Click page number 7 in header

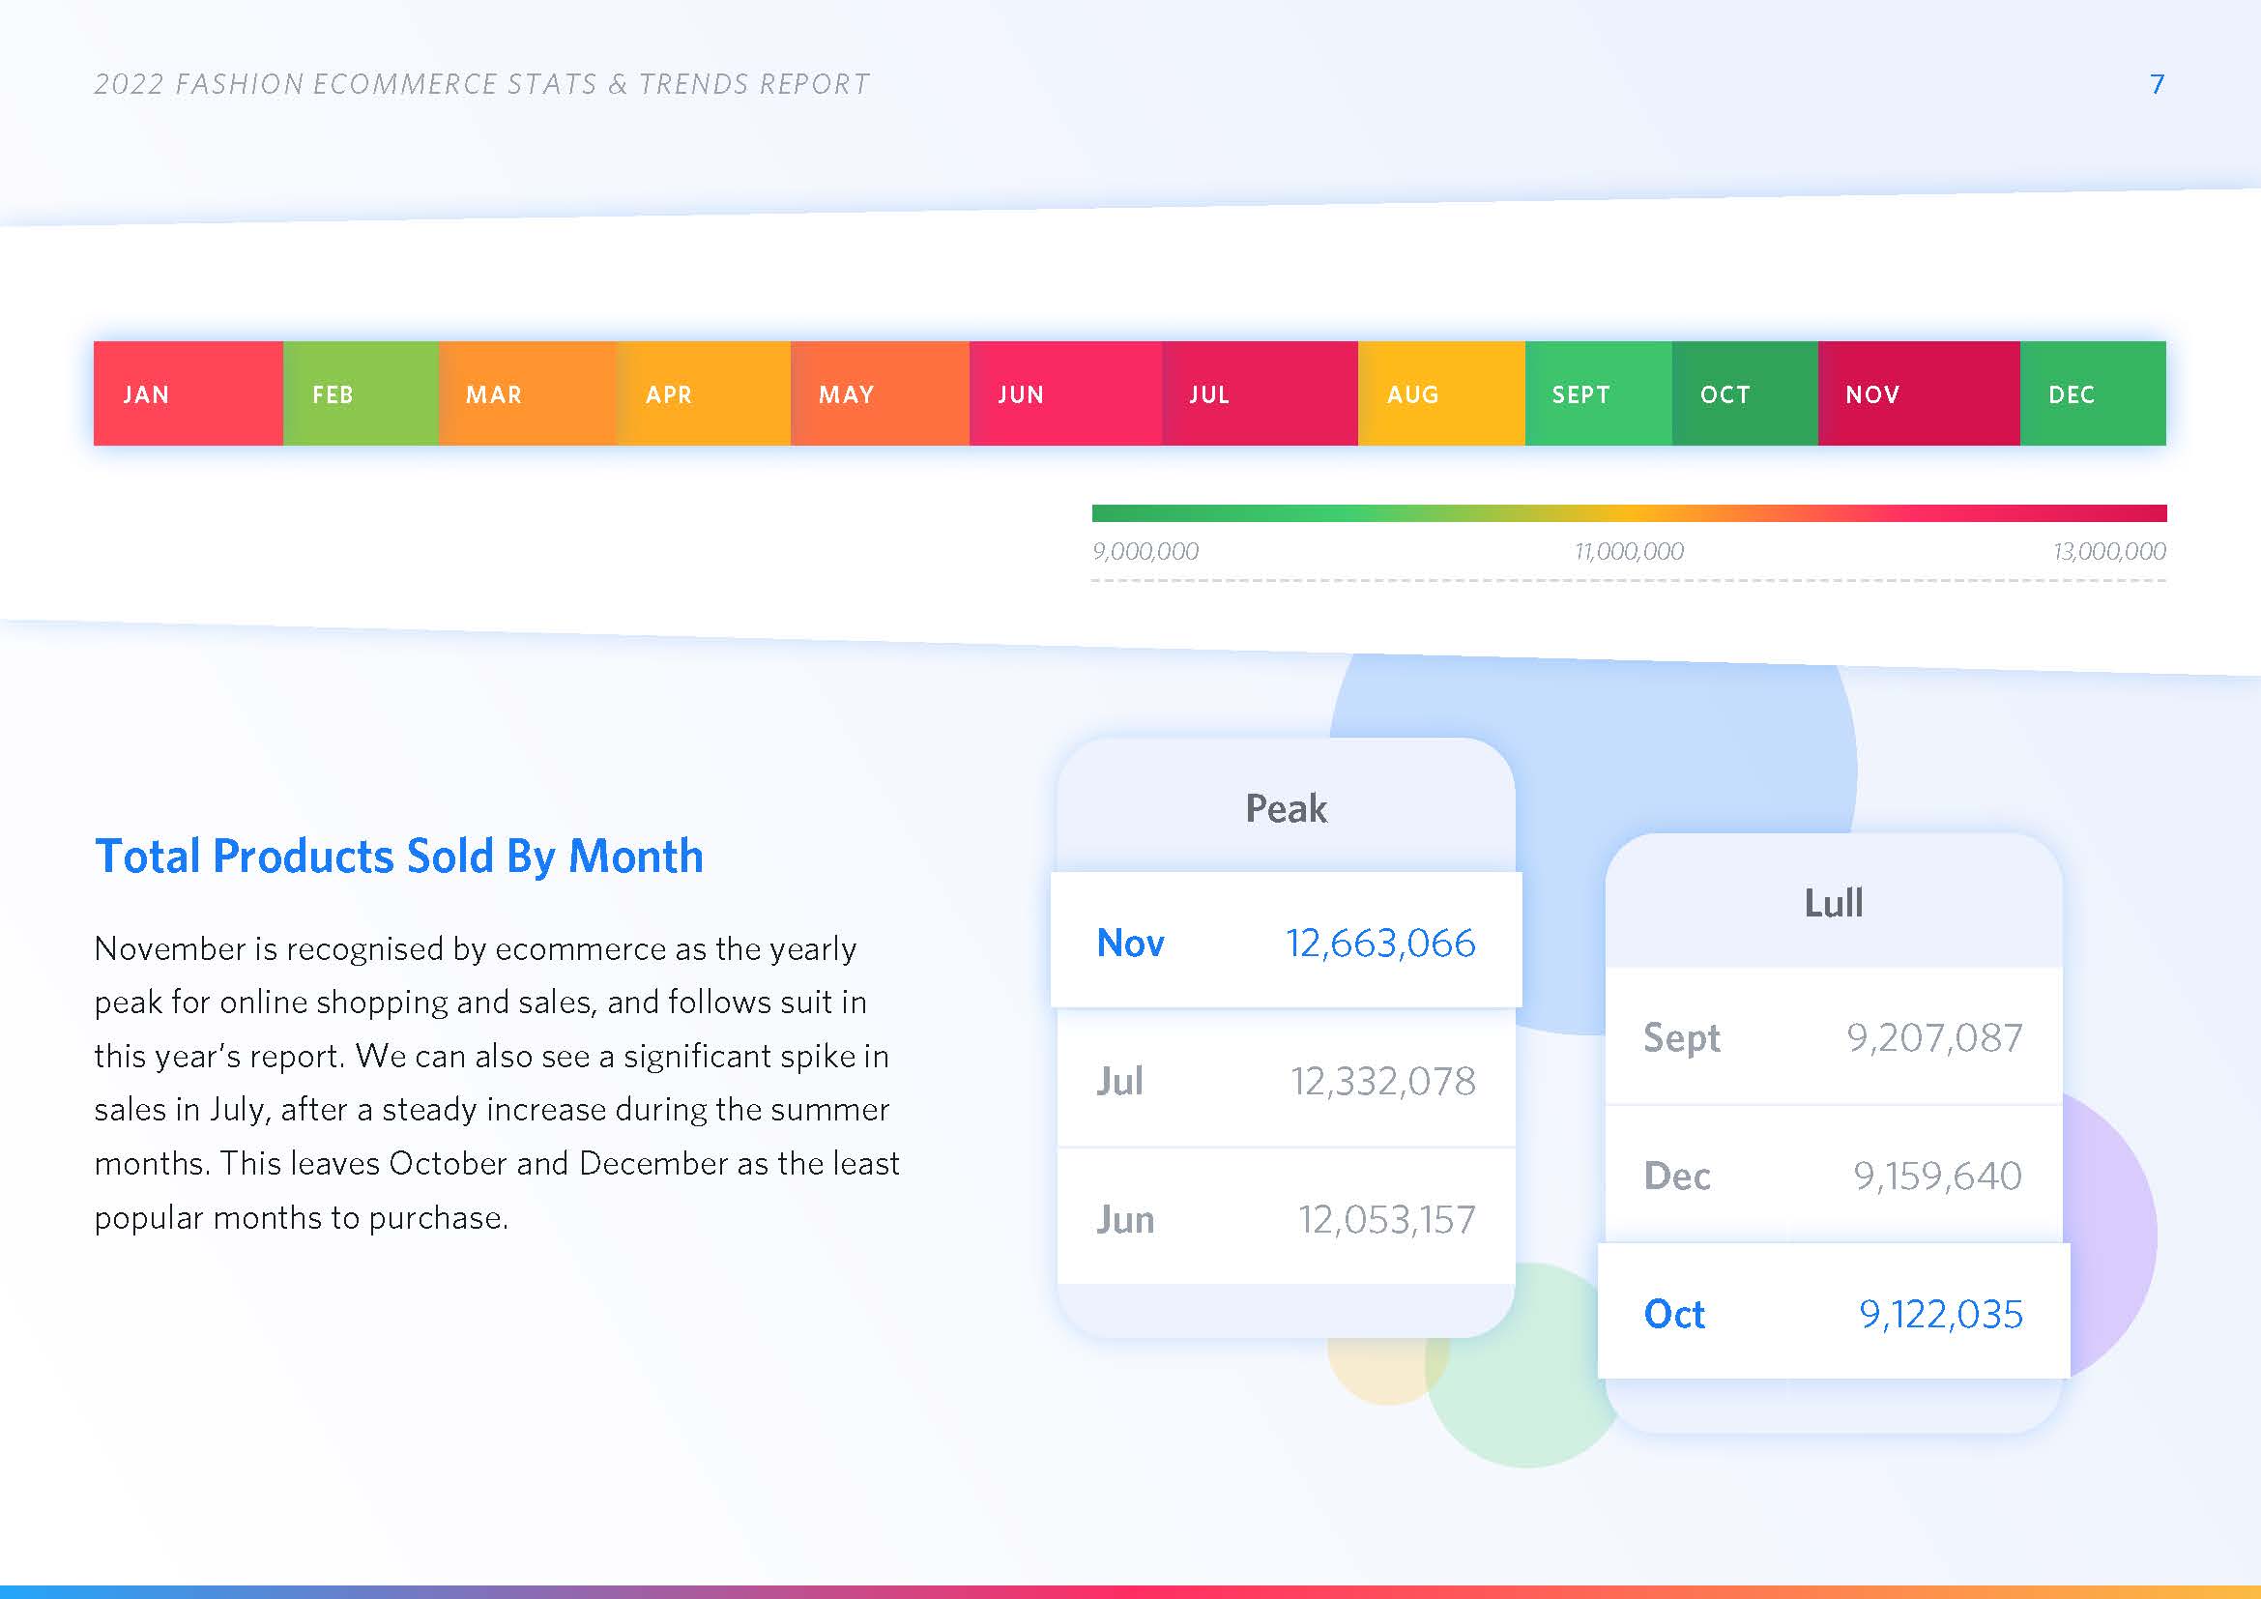pos(2157,85)
